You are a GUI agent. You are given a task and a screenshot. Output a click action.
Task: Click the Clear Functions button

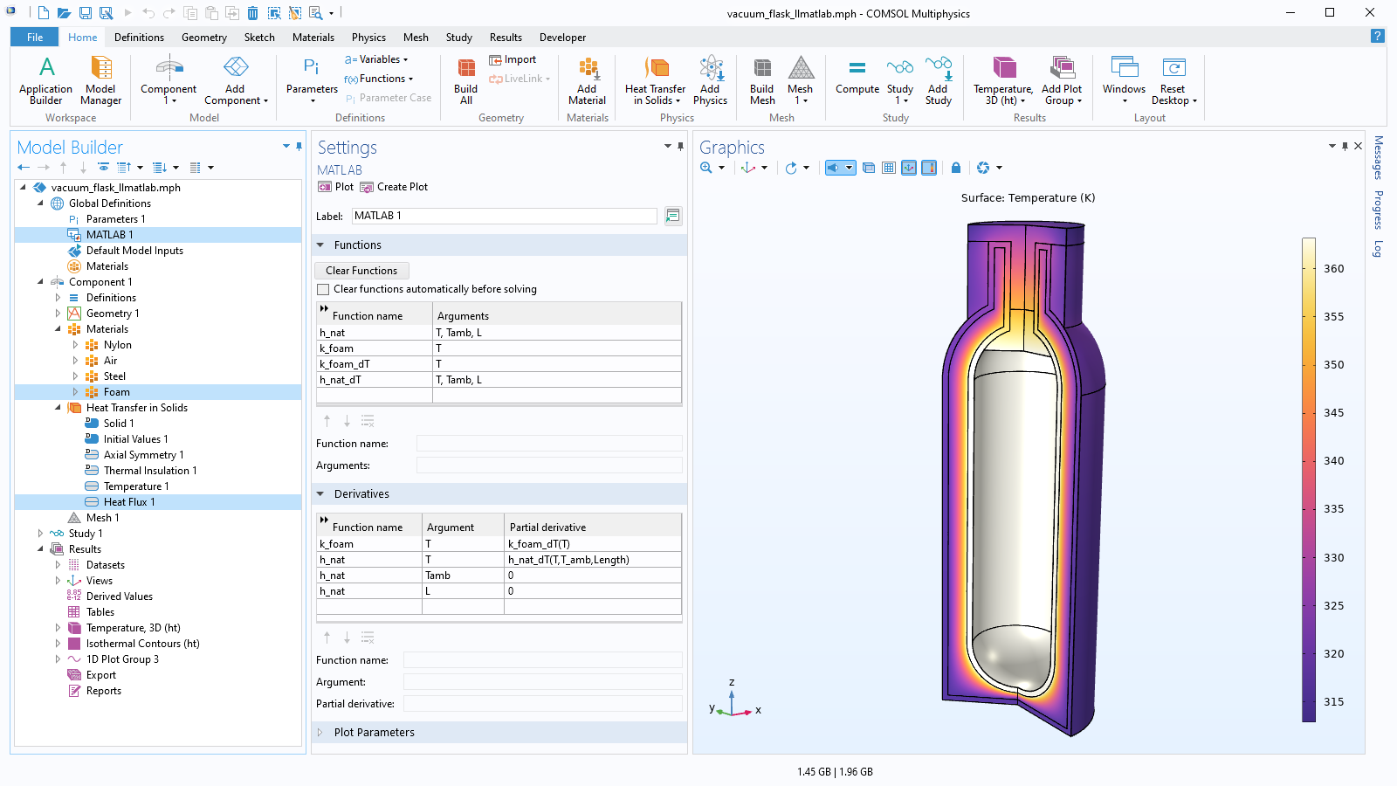361,271
